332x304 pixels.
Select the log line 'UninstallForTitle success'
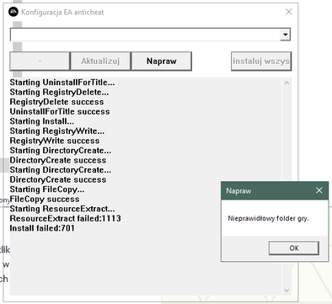click(x=60, y=112)
